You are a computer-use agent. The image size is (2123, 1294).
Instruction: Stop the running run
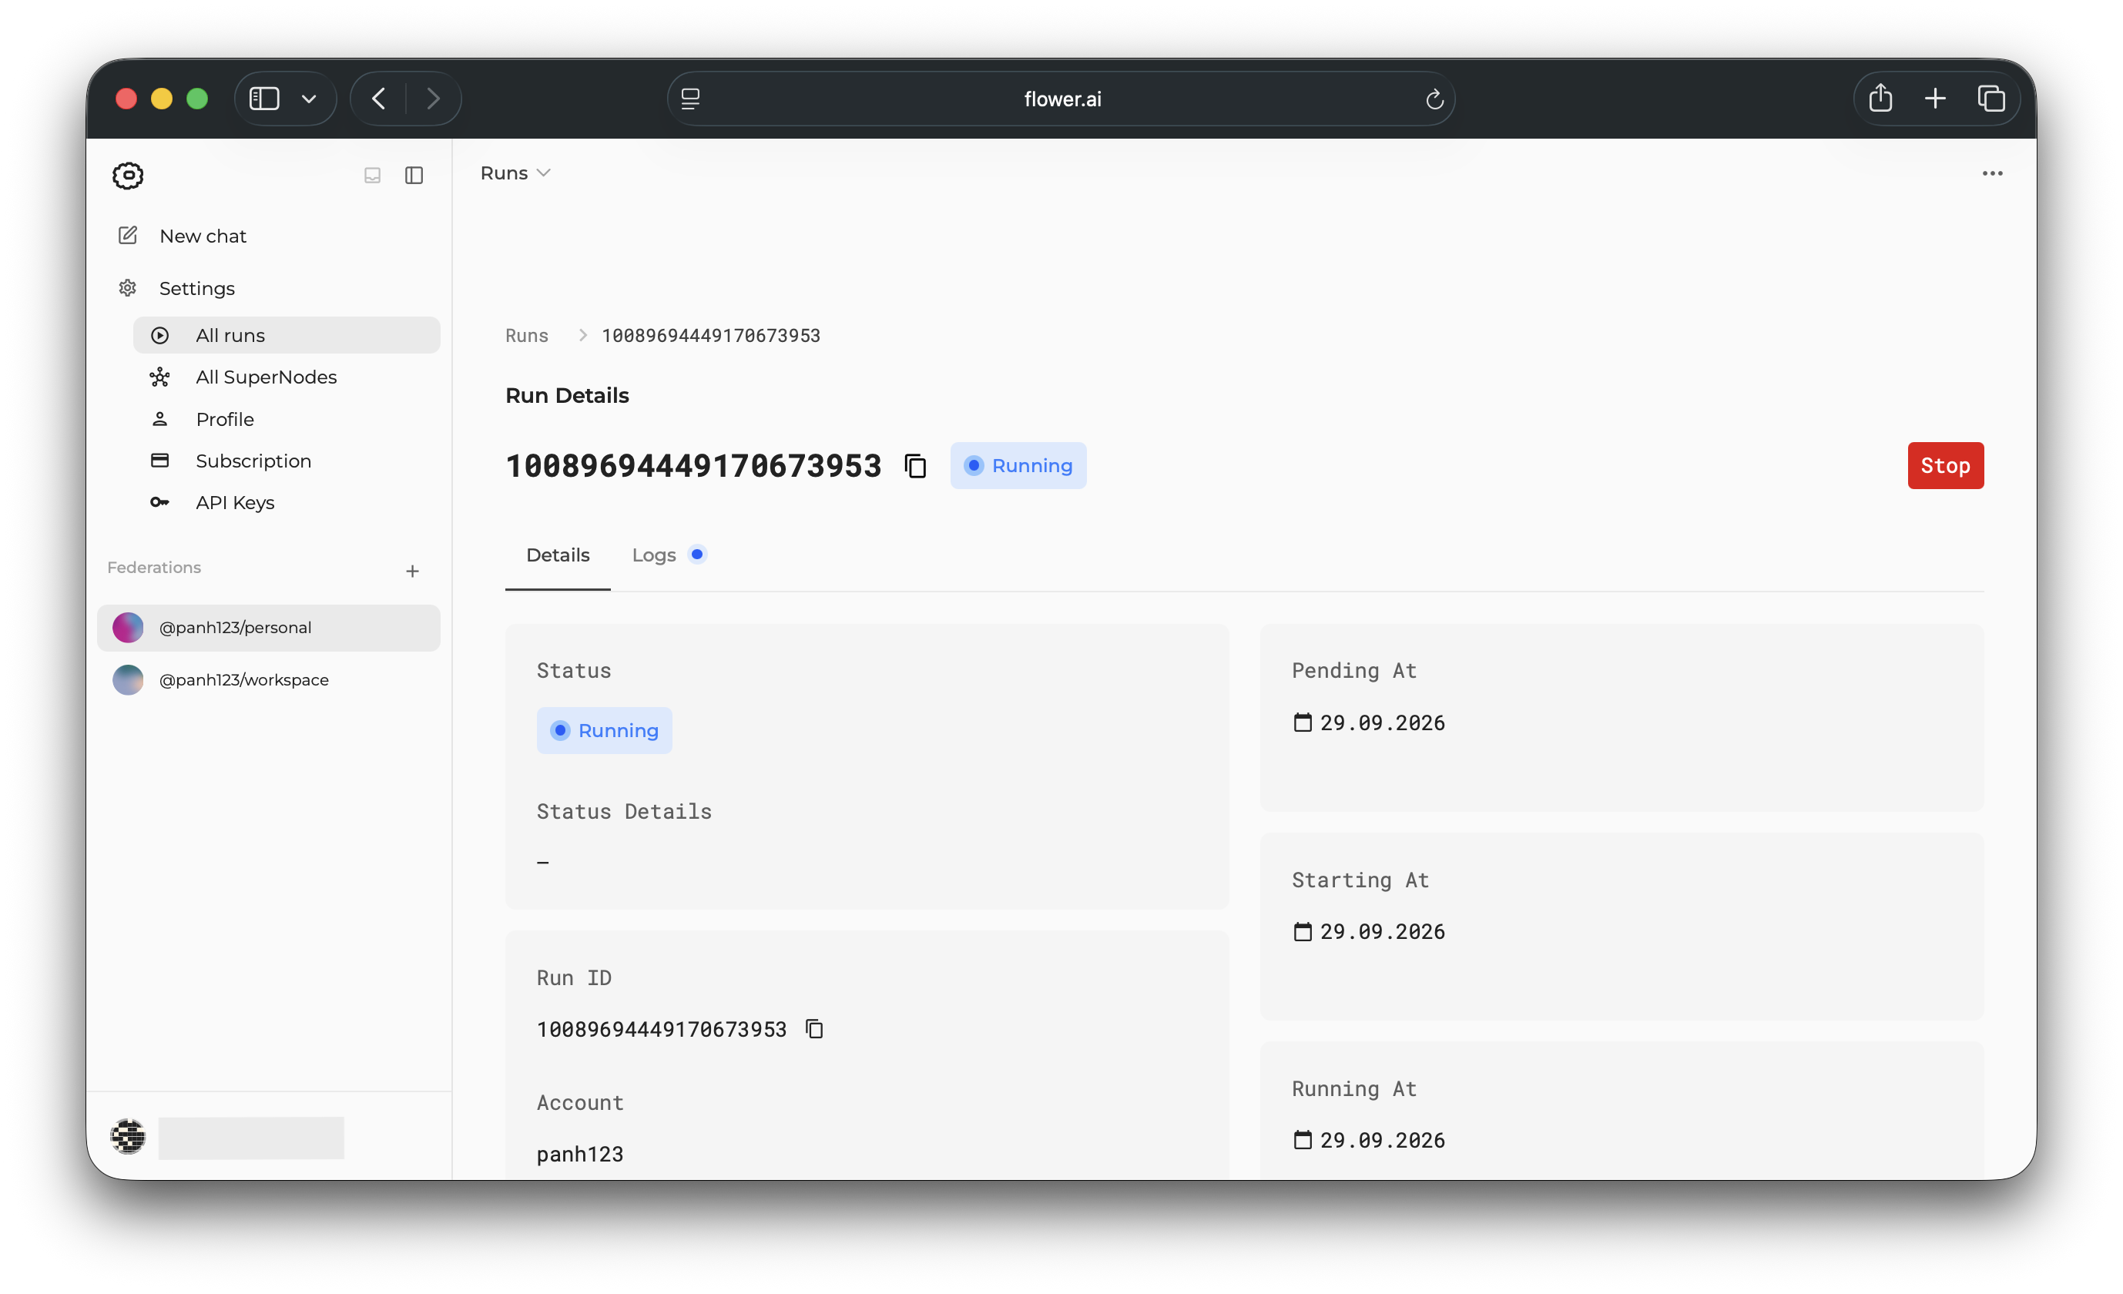click(1944, 465)
